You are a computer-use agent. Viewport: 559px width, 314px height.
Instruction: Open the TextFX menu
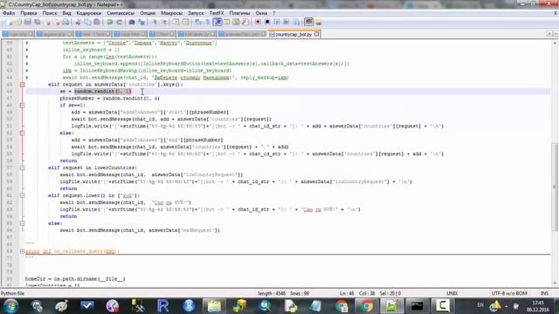click(x=217, y=13)
